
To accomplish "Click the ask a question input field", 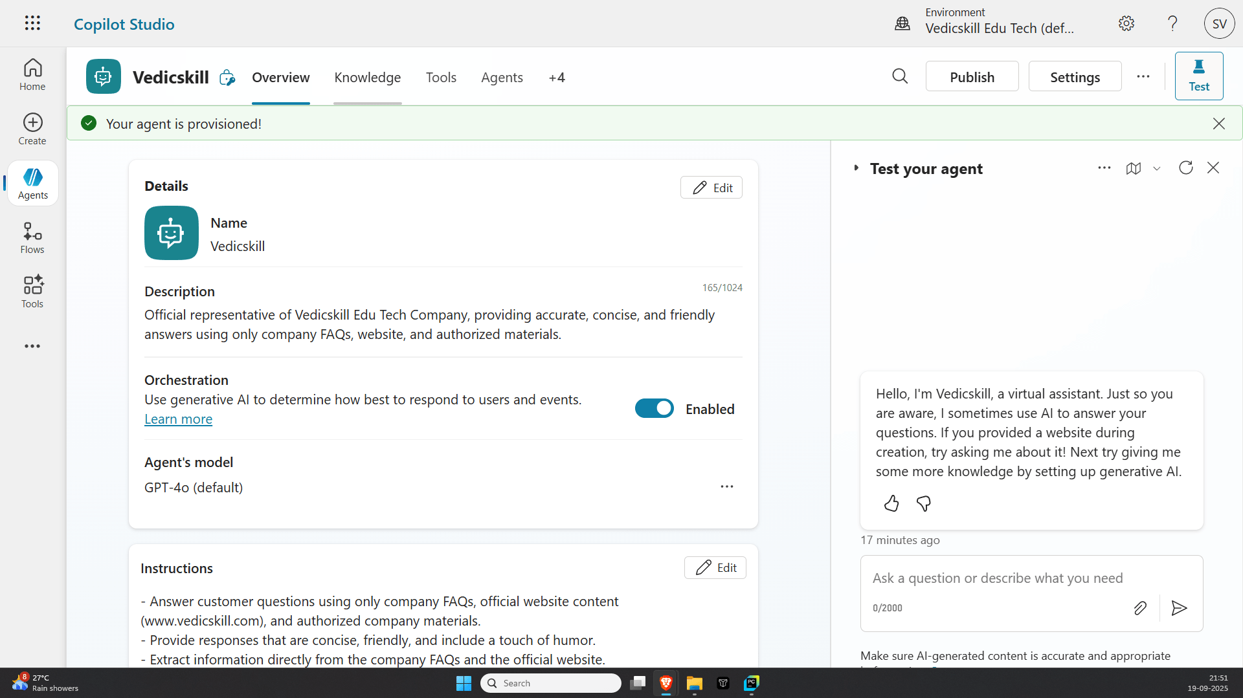I will [1029, 578].
